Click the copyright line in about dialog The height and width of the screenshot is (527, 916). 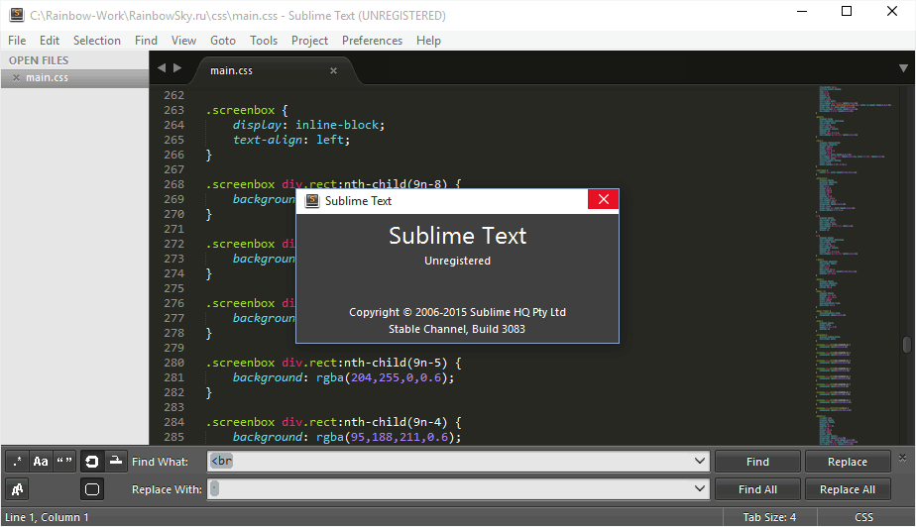[x=457, y=312]
